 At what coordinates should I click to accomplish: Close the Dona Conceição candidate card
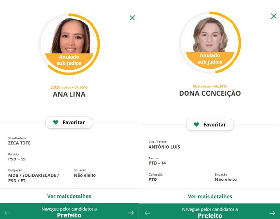(x=274, y=16)
